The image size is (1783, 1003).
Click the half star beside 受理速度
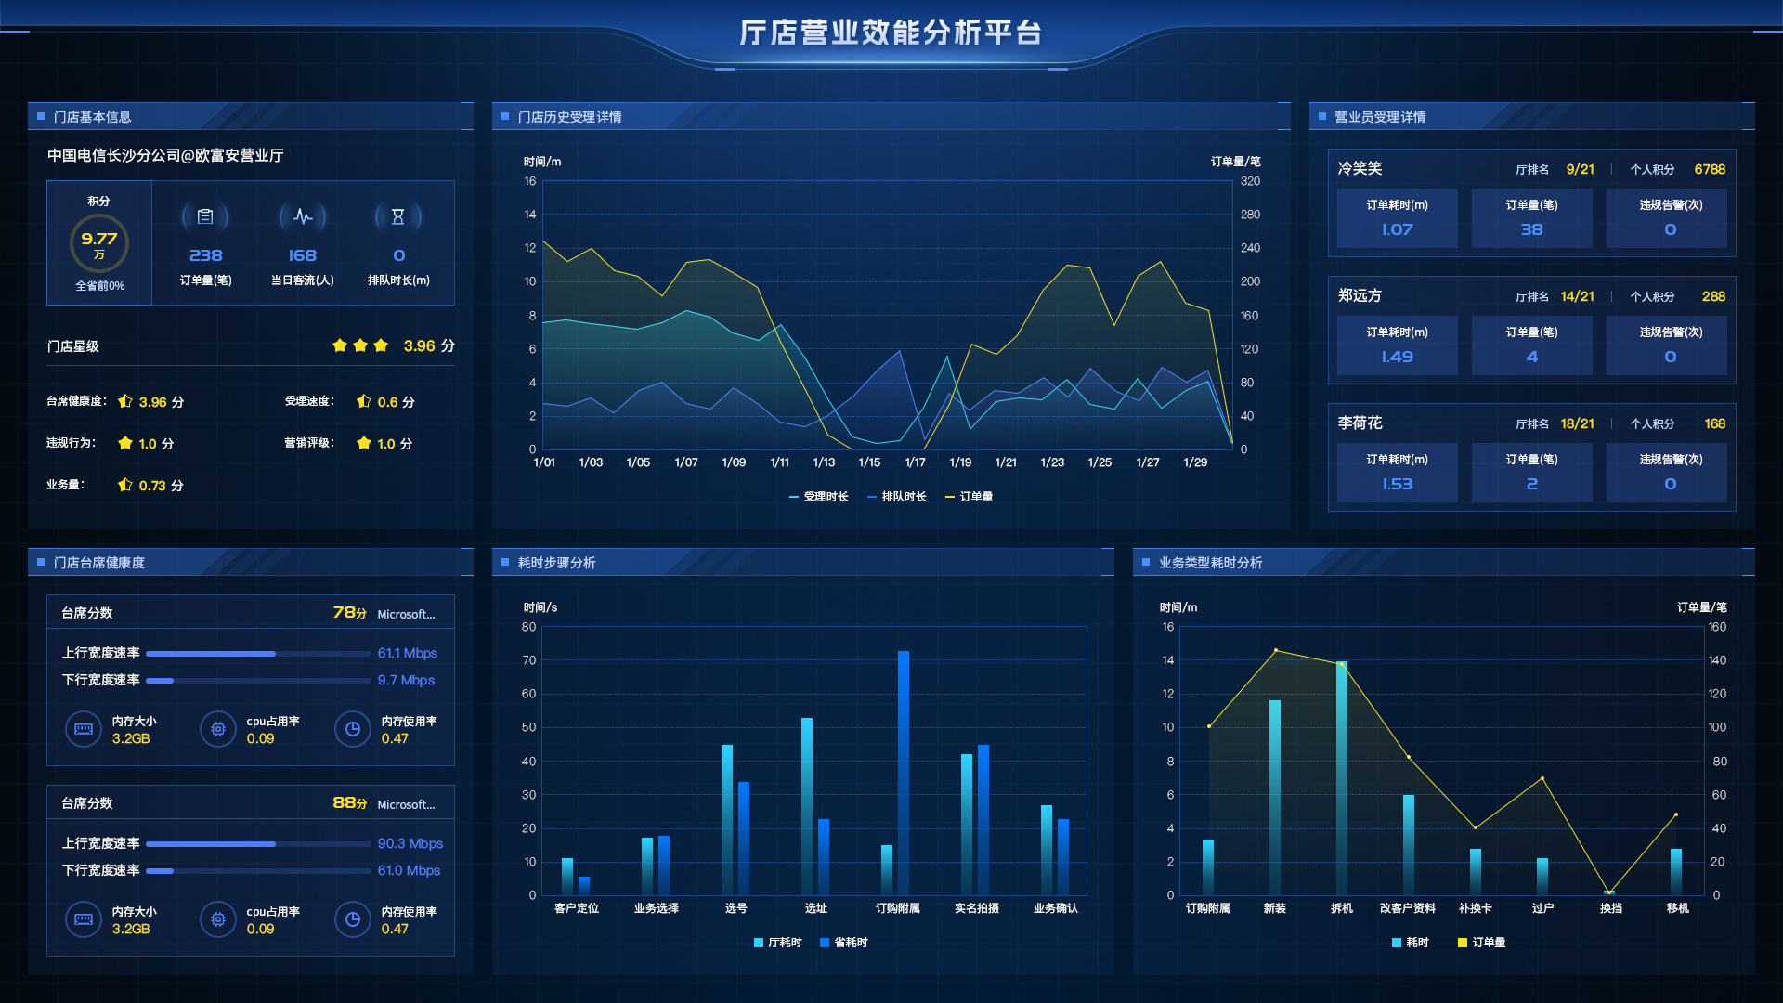click(363, 401)
